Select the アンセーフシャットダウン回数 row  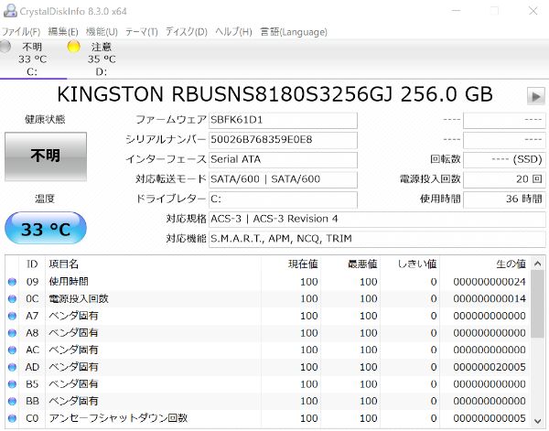tap(268, 418)
